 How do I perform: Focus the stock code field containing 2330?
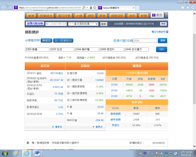[x=145, y=41]
